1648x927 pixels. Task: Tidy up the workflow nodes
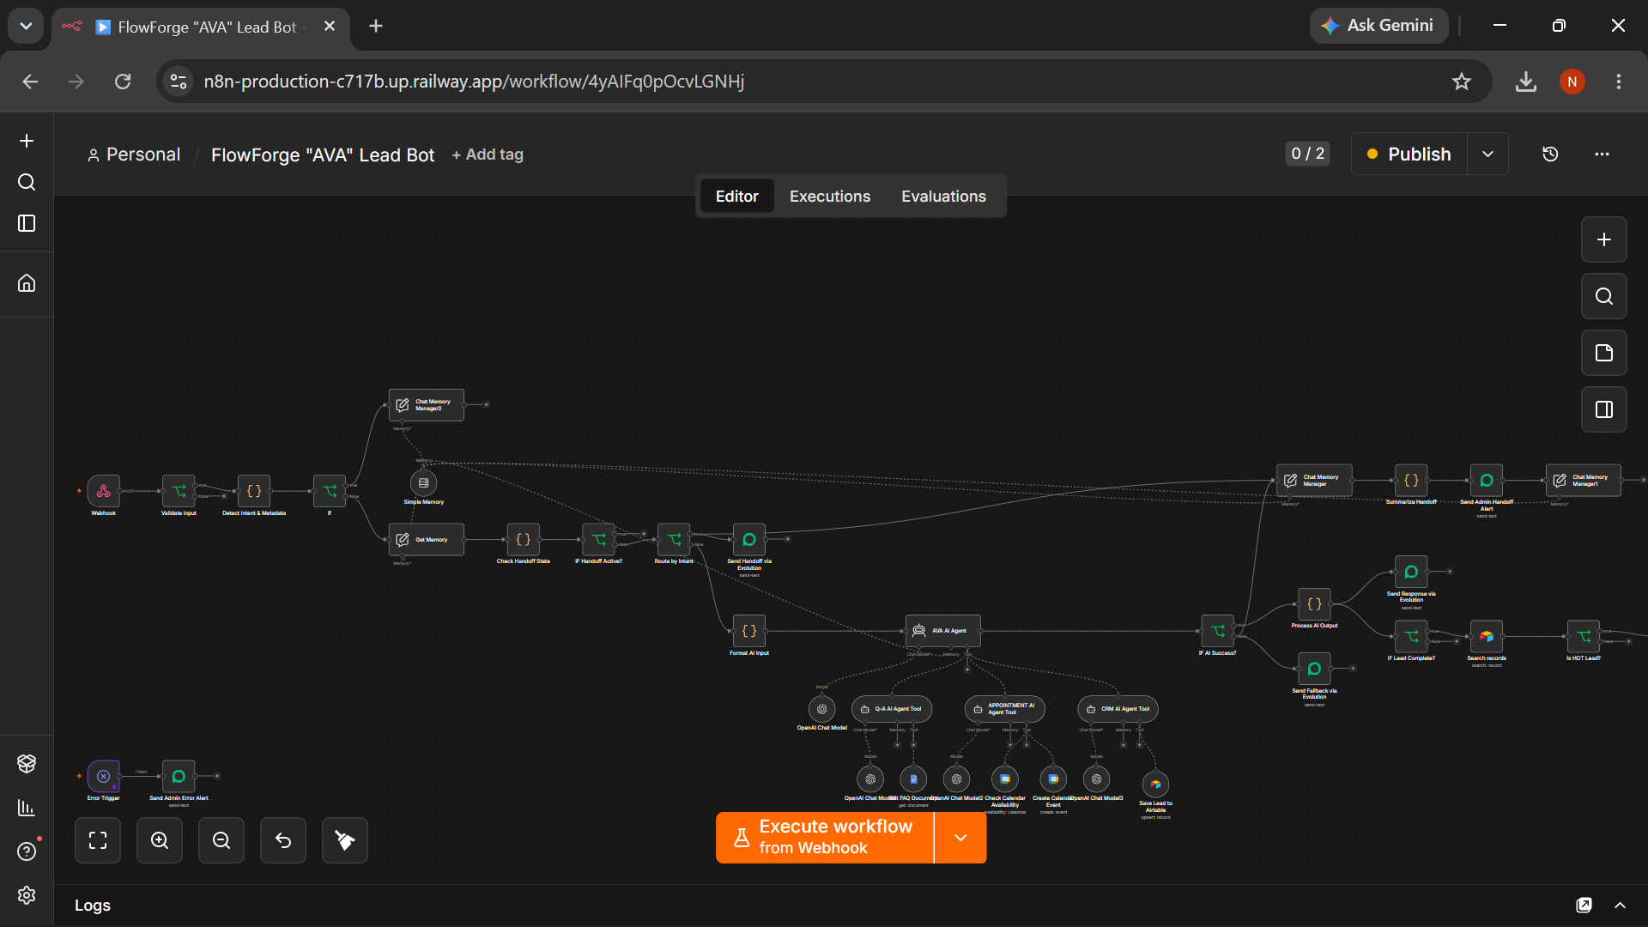coord(345,840)
